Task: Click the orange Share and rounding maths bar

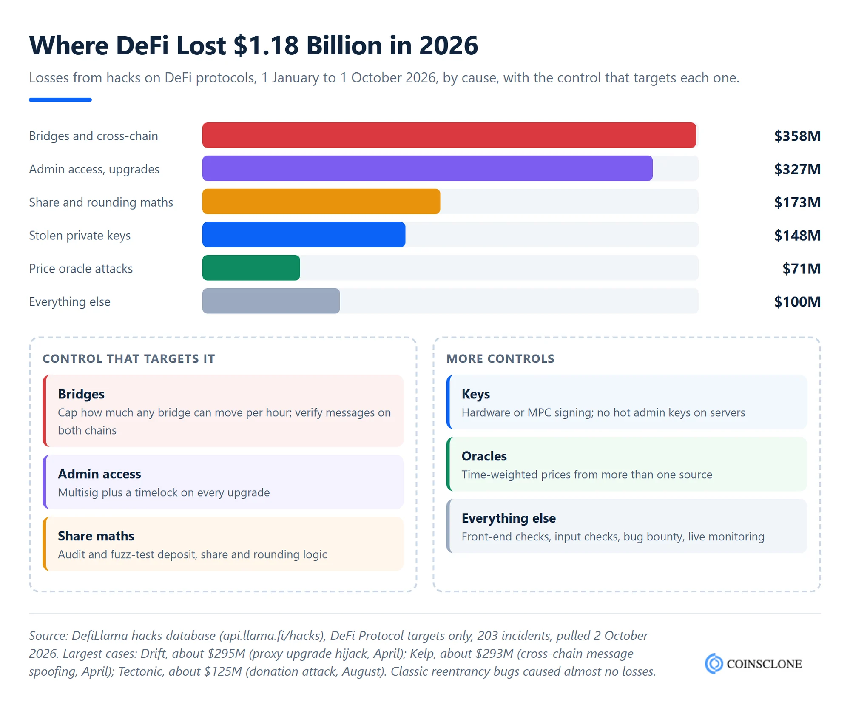Action: pyautogui.click(x=321, y=202)
